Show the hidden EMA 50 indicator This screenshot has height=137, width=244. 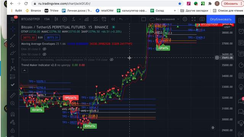(x=45, y=54)
